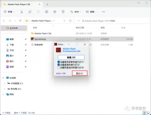The image size is (151, 115).
Task: Refresh the current folder view
Action: click(x=70, y=21)
